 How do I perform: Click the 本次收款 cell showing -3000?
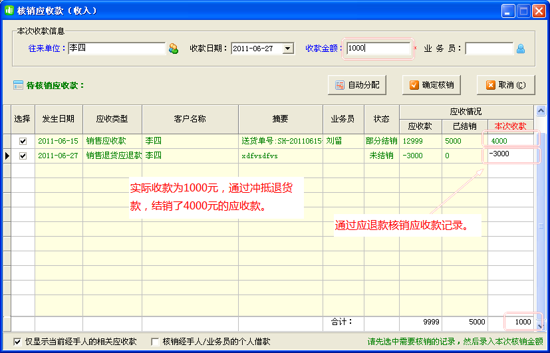coord(511,155)
